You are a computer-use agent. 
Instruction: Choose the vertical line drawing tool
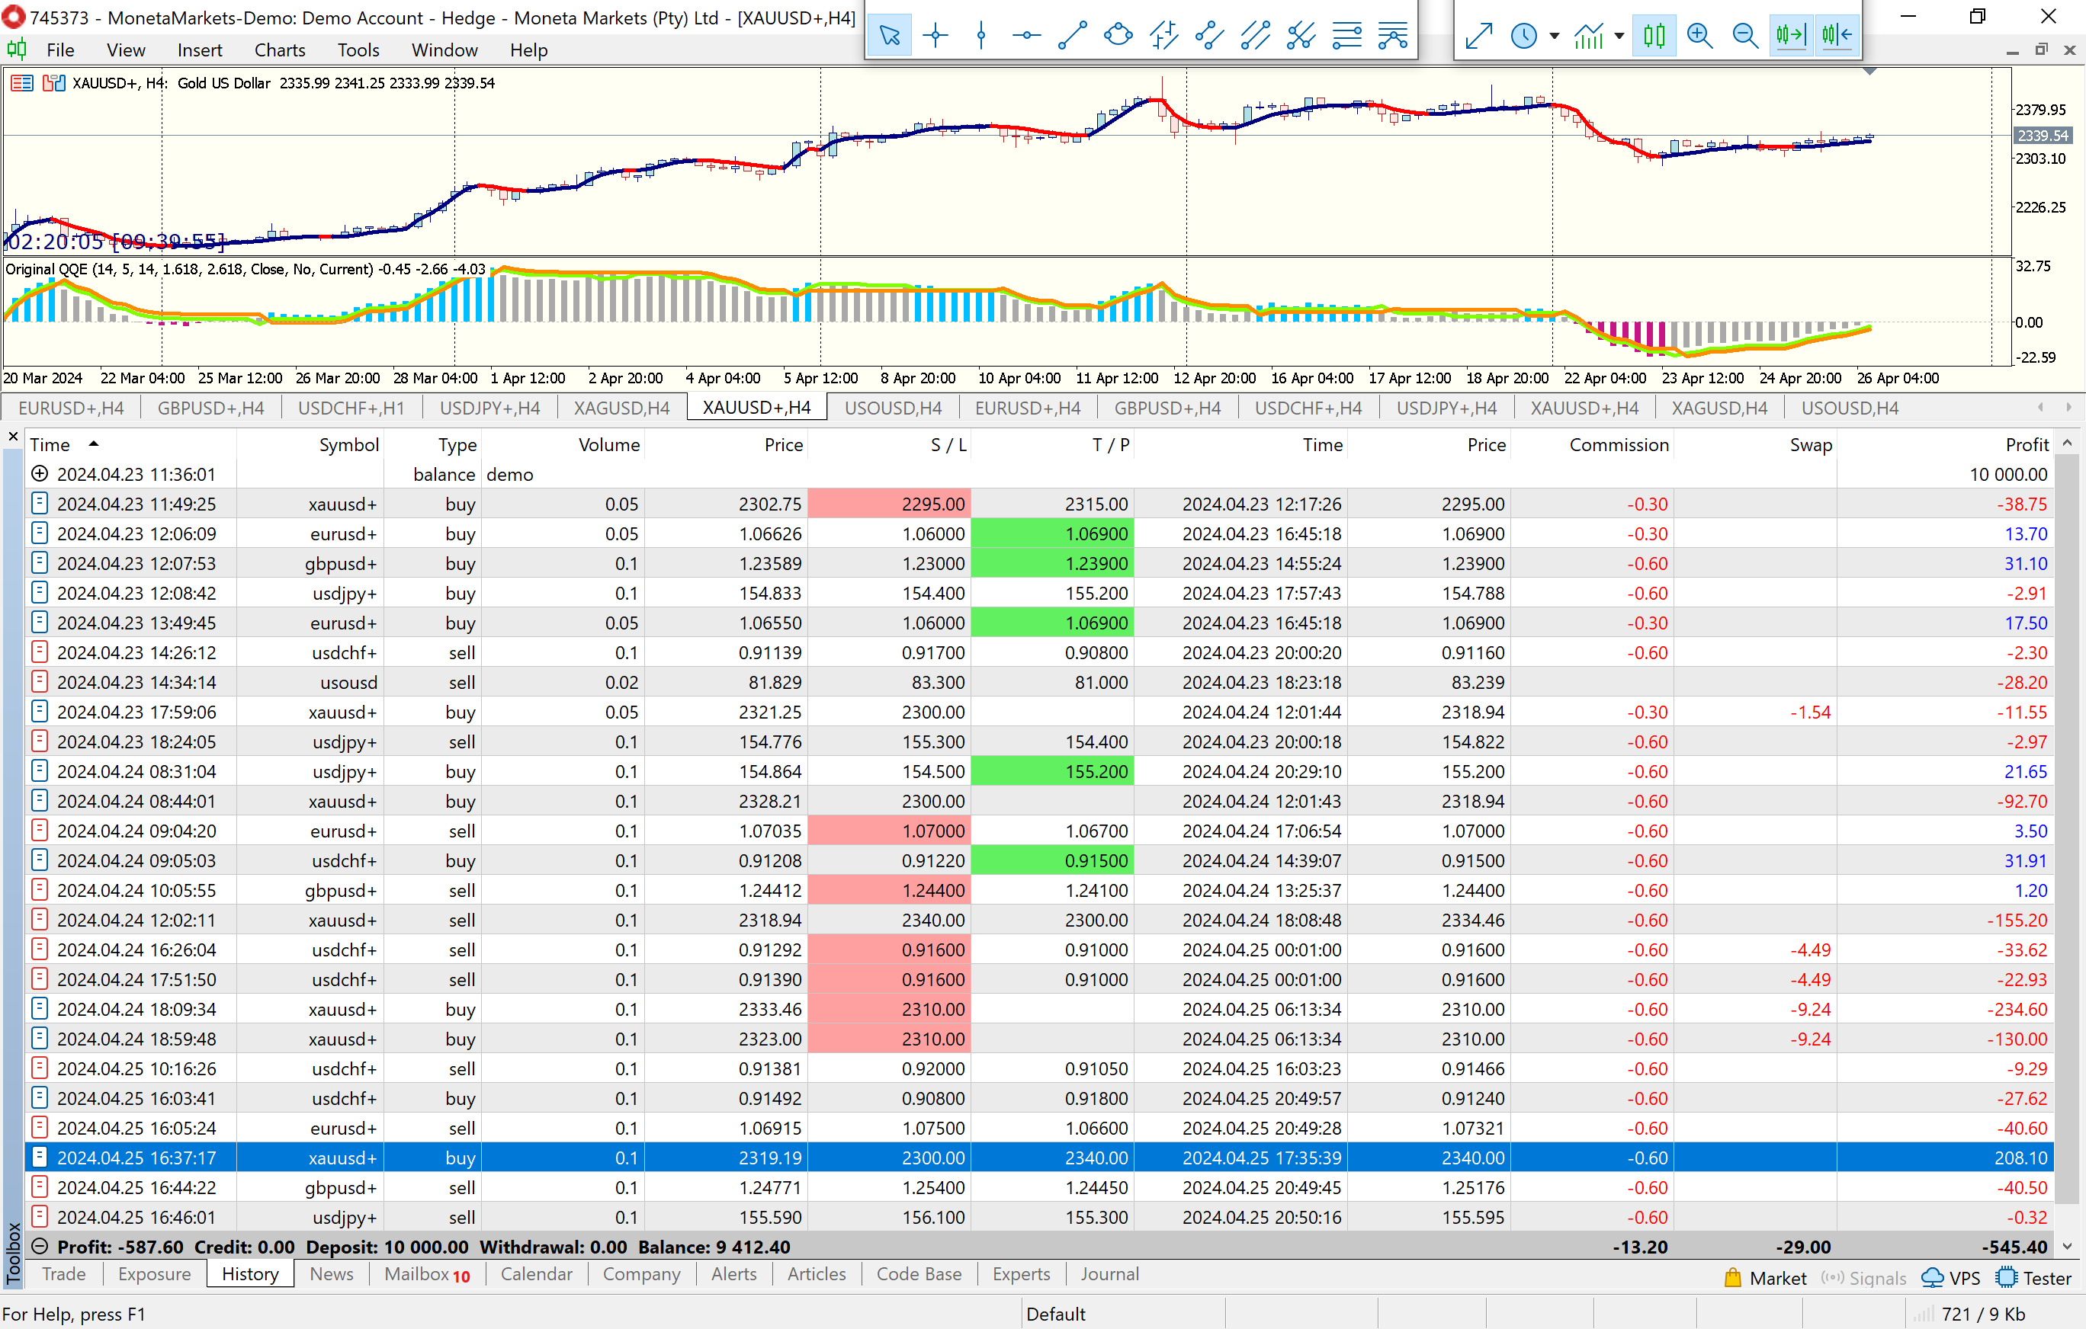(980, 36)
